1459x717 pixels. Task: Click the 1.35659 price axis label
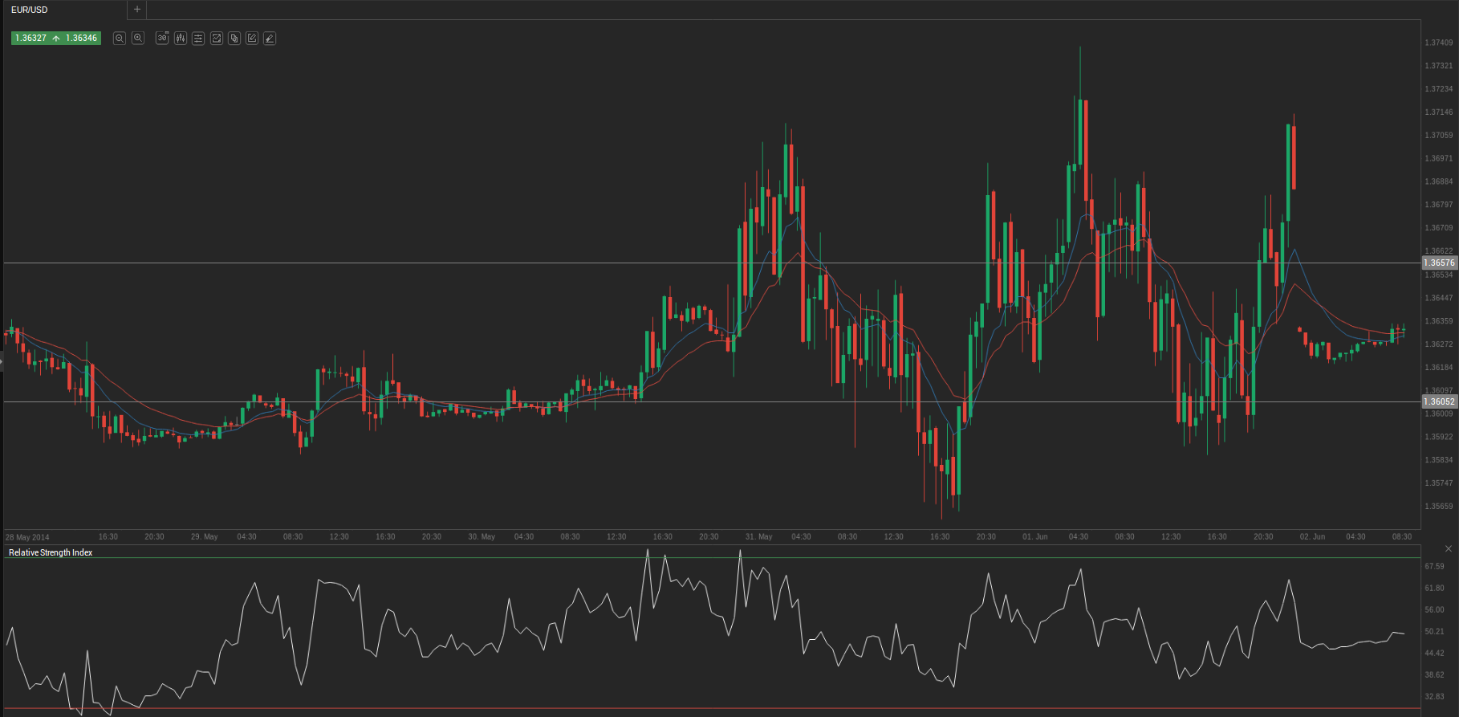1439,507
